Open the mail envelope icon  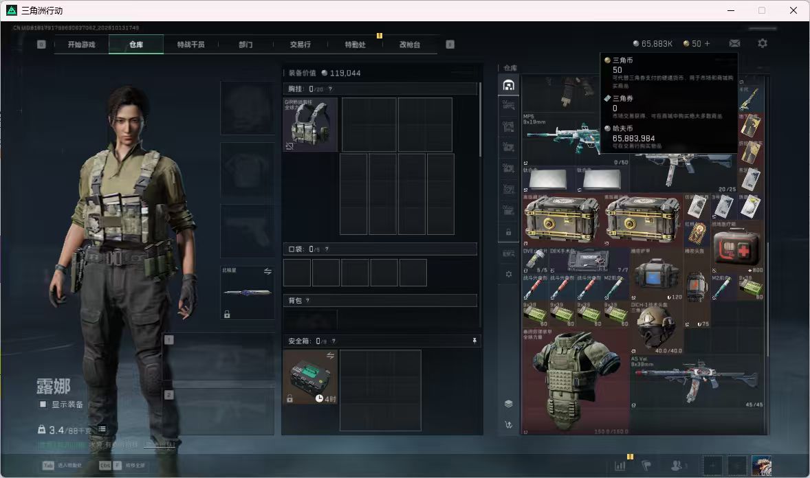click(x=734, y=43)
